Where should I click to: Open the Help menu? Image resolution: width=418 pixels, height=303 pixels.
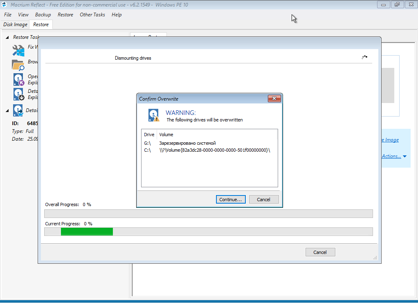pos(117,15)
